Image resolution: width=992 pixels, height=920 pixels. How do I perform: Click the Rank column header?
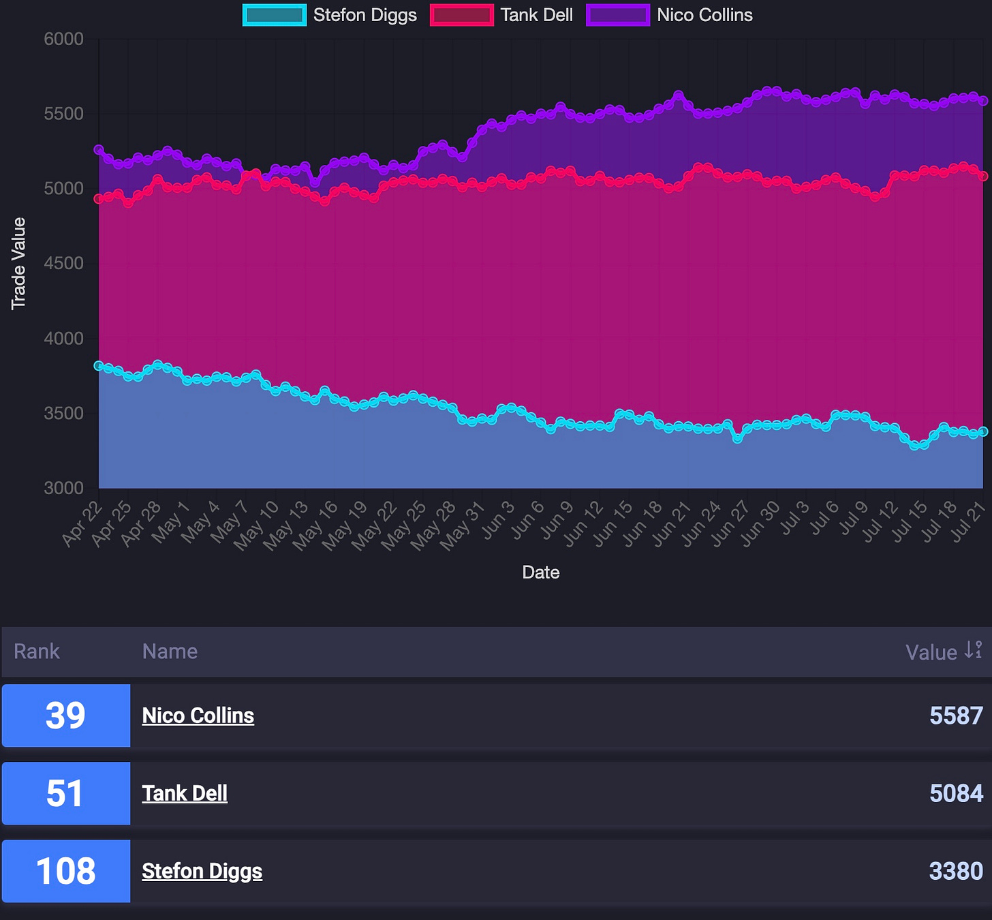(37, 651)
